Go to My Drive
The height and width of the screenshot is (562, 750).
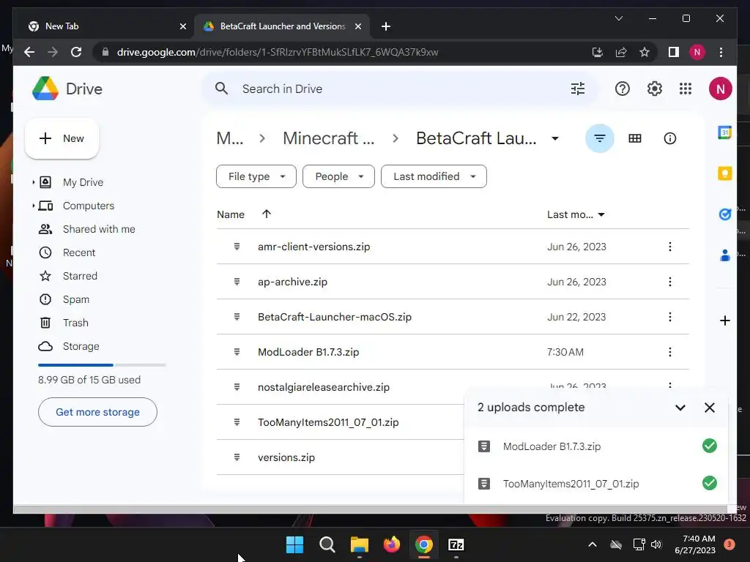(83, 182)
